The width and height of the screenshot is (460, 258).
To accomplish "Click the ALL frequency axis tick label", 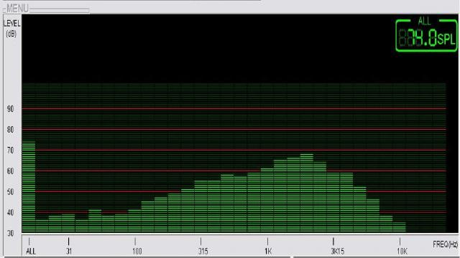I will point(30,252).
